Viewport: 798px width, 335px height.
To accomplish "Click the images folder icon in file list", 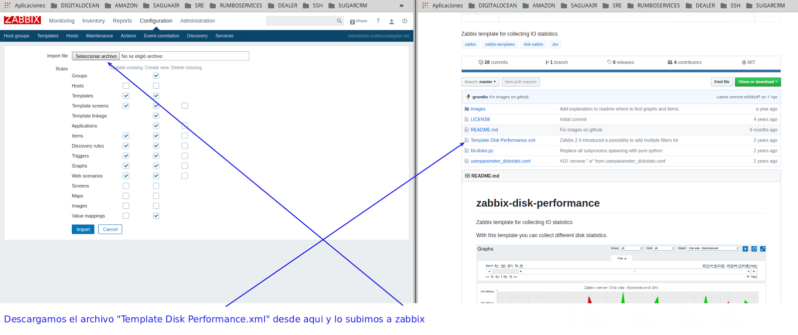I will pyautogui.click(x=467, y=109).
